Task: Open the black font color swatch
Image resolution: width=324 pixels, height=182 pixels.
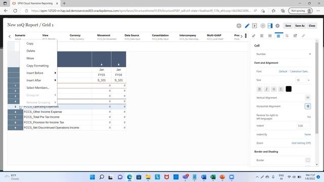Action: pyautogui.click(x=289, y=89)
